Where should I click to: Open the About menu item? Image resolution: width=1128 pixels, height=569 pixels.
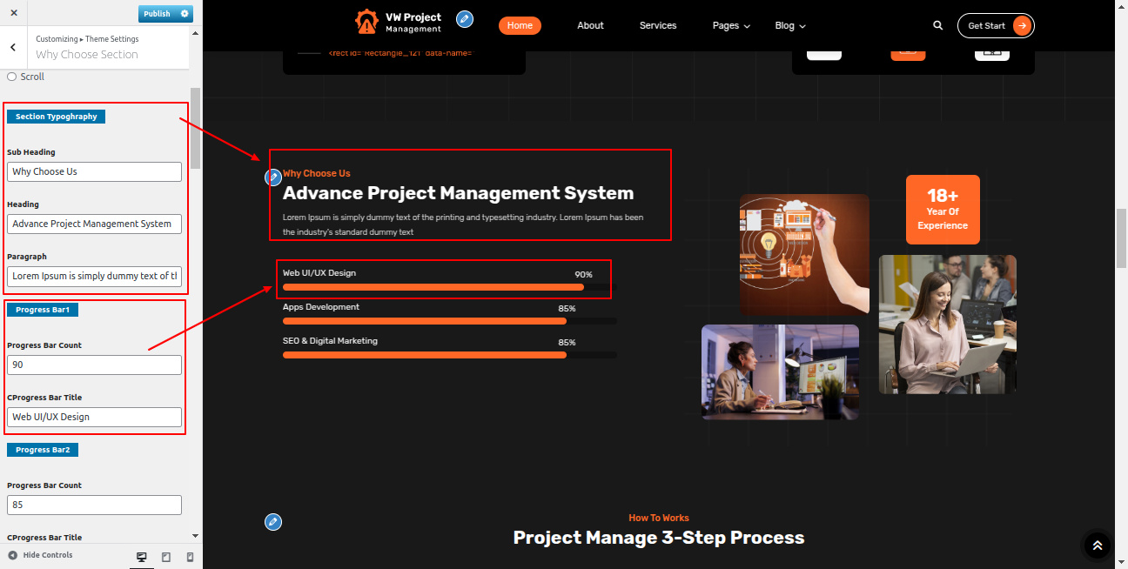[590, 26]
